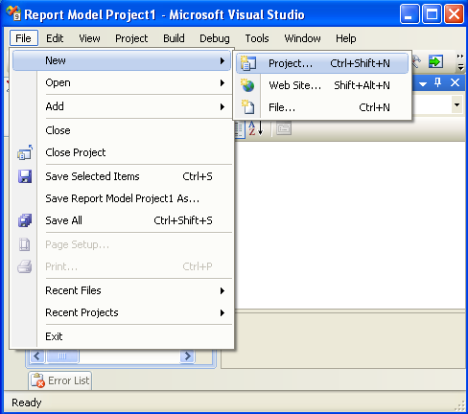
Task: Expand the Recent Files submenu
Action: (222, 290)
